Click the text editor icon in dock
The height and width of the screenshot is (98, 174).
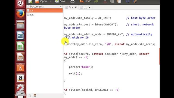pos(20,94)
